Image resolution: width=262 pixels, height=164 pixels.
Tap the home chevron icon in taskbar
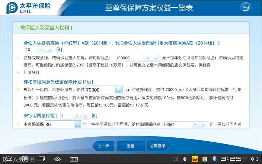point(57,159)
